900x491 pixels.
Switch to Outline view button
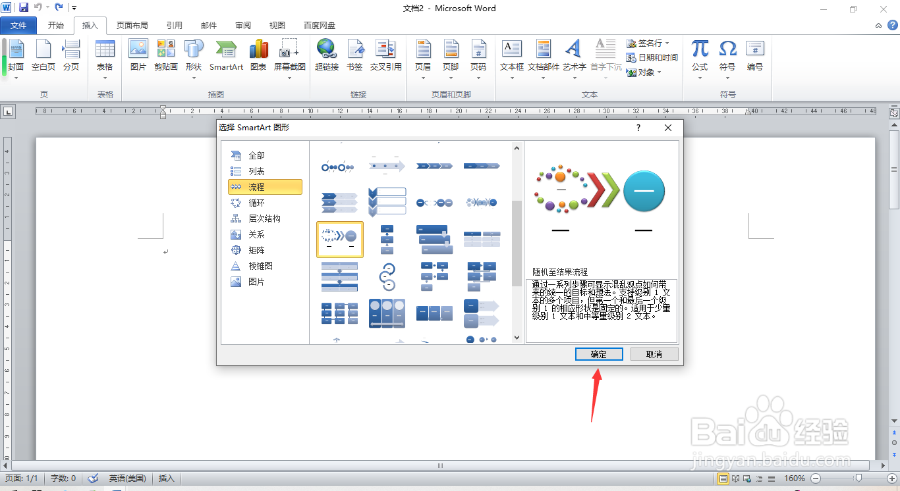click(760, 478)
